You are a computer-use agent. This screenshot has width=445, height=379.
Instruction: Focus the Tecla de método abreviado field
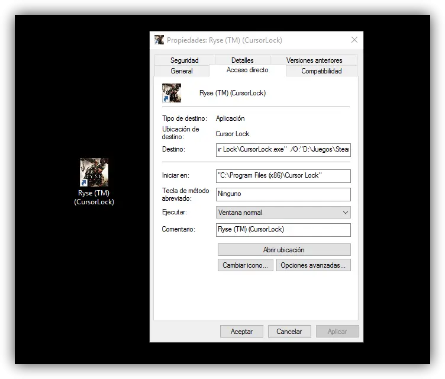283,194
